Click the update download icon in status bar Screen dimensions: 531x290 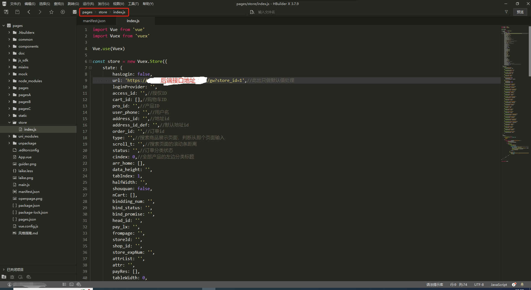[514, 284]
